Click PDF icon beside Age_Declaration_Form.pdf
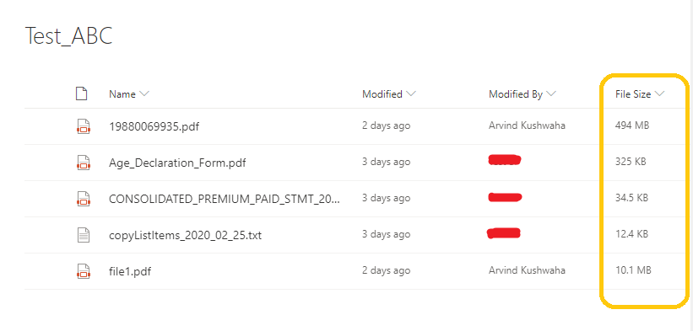The height and width of the screenshot is (331, 693). point(83,163)
